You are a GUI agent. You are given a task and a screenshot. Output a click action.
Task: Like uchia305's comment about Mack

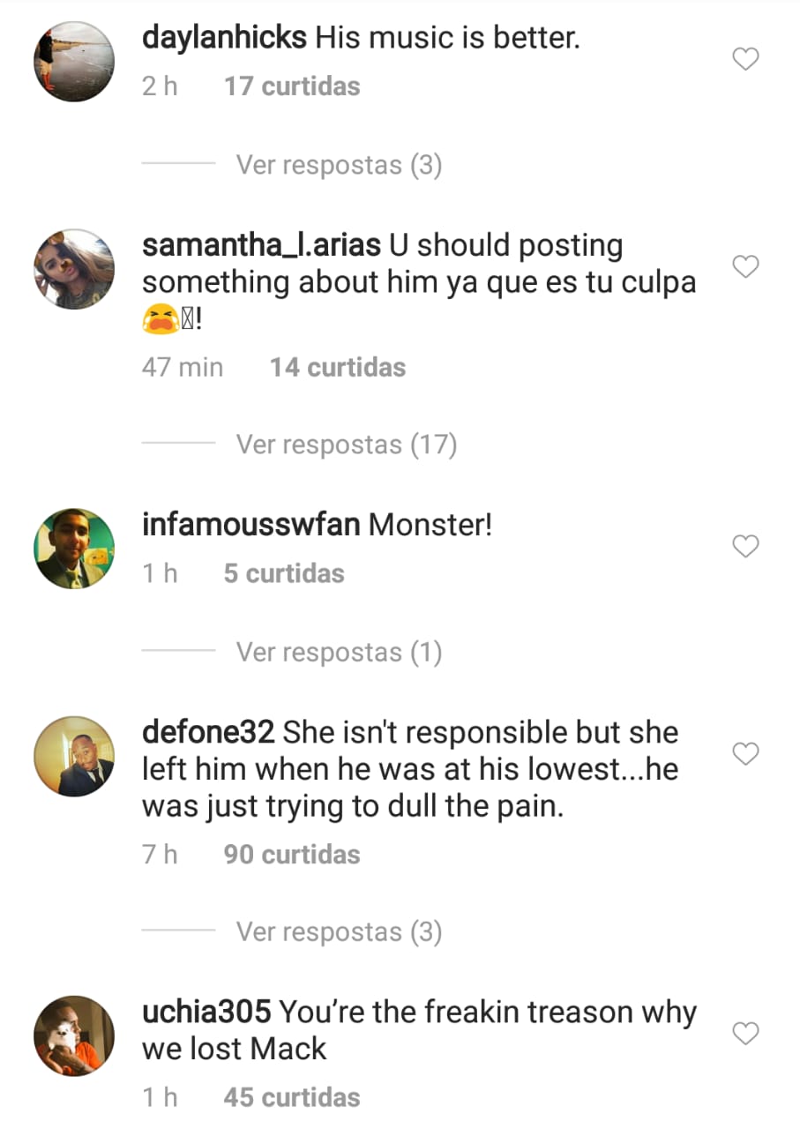(x=746, y=1034)
